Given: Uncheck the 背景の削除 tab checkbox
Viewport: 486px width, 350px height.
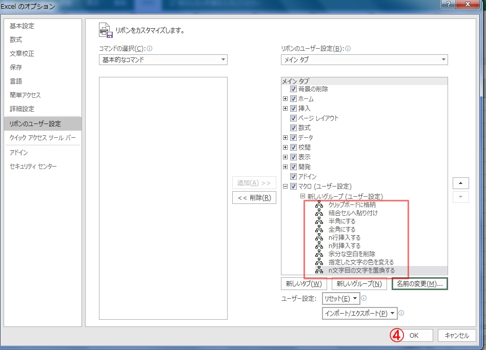Looking at the screenshot, I should tap(293, 89).
